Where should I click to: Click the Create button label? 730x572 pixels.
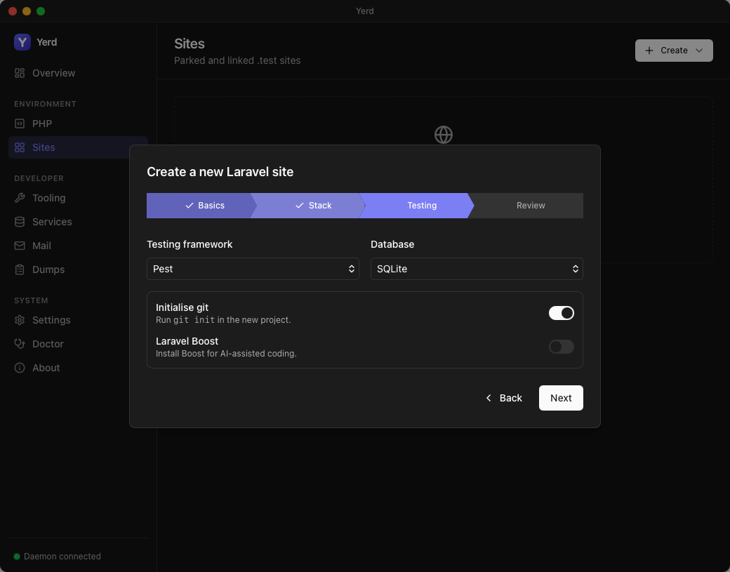point(674,51)
